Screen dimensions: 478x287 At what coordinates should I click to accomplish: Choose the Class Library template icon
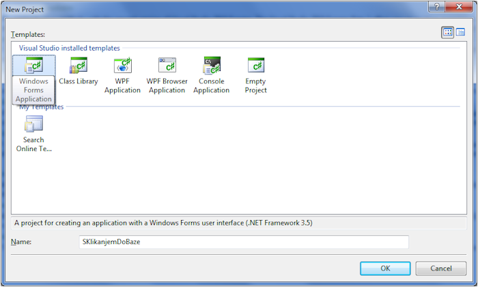78,66
